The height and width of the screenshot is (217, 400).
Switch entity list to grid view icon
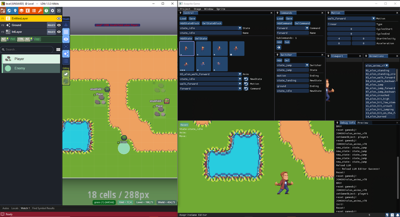coord(58,50)
